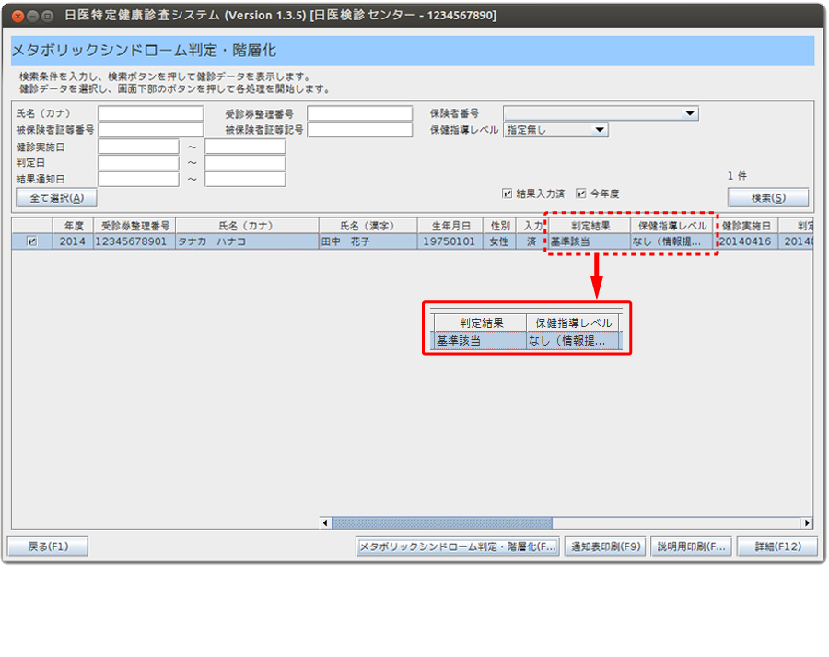Image resolution: width=829 pixels, height=657 pixels.
Task: Select the 女性 cell
Action: point(499,241)
